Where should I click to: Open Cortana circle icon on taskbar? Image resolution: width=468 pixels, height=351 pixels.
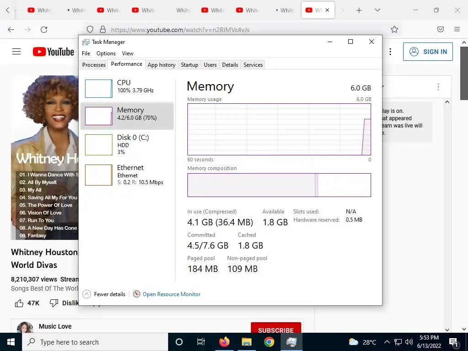coord(179,342)
